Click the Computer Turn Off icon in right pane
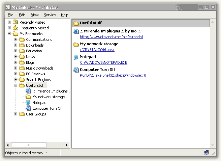The image size is (221, 161). coord(76,70)
